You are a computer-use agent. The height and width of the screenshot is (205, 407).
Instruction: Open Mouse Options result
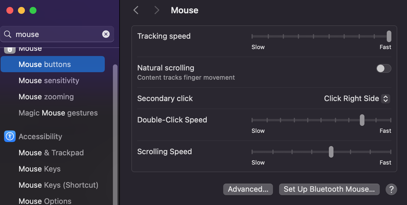[x=45, y=201]
